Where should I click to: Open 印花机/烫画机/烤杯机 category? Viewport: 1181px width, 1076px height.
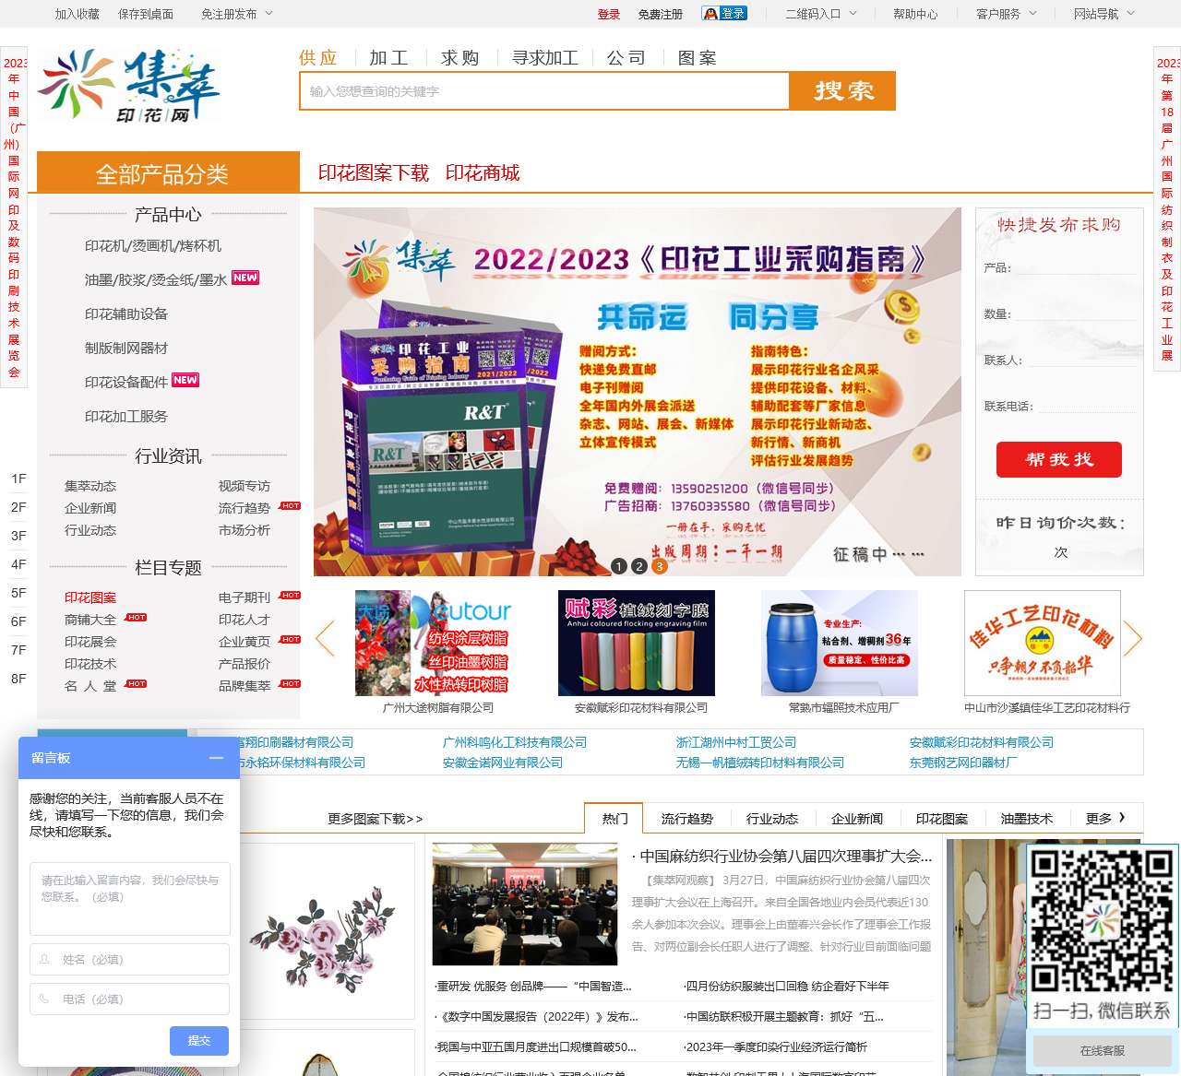(x=153, y=245)
